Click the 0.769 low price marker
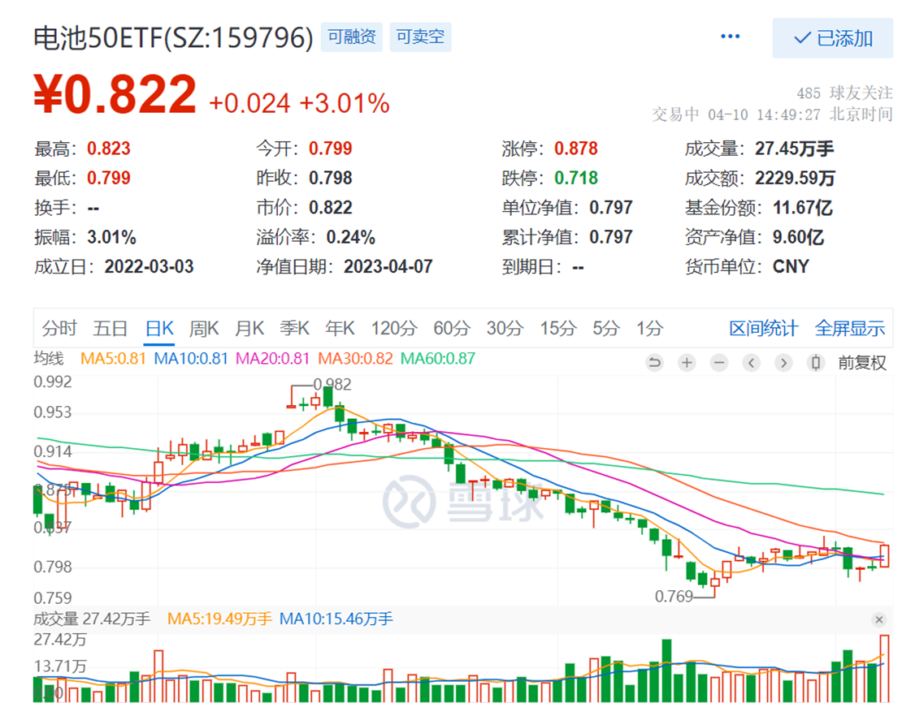Viewport: 915px width, 703px height. coord(674,597)
